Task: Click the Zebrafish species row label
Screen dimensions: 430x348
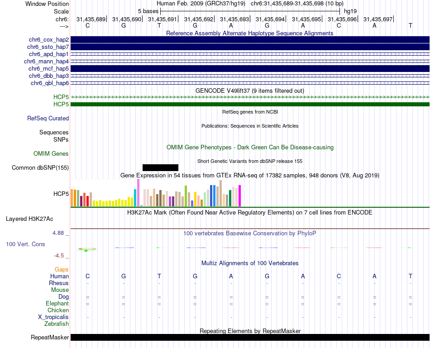Action: pos(57,324)
